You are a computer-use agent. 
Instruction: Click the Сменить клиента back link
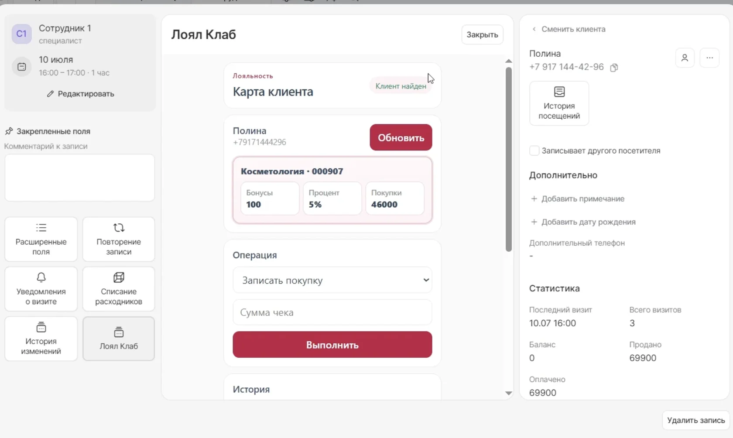click(x=569, y=29)
